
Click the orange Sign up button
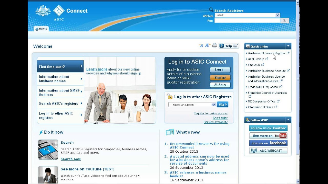click(x=220, y=77)
